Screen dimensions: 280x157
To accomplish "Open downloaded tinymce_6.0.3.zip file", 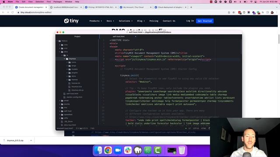I will pos(15,140).
